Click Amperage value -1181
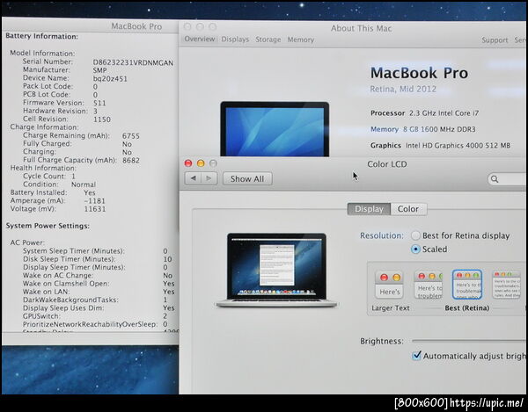This screenshot has width=528, height=412. click(x=95, y=201)
